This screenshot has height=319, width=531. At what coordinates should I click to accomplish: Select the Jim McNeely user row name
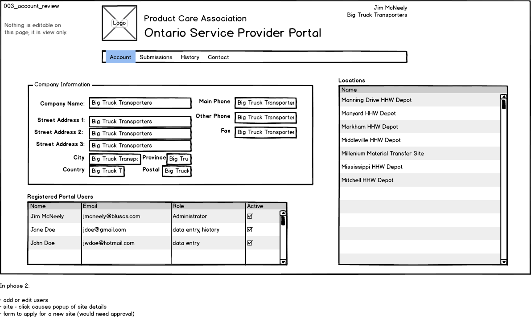point(47,216)
